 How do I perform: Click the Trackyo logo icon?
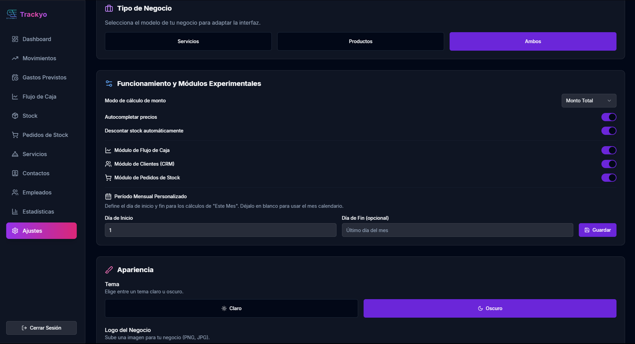[12, 14]
